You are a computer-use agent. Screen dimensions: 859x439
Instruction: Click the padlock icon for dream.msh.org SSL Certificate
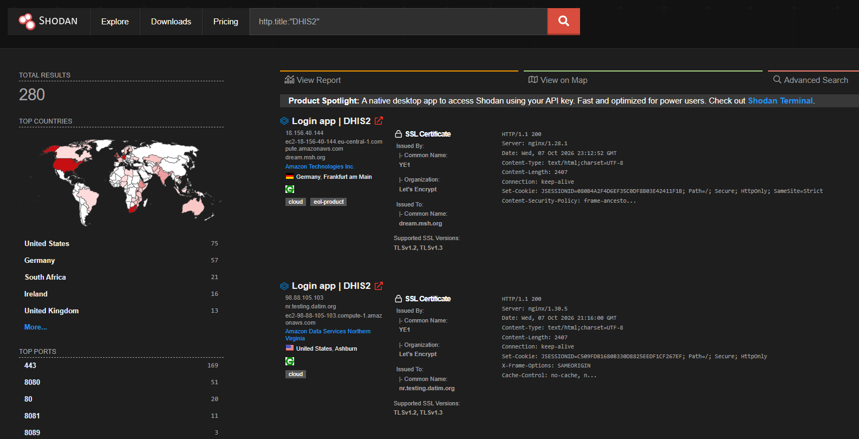tap(399, 134)
